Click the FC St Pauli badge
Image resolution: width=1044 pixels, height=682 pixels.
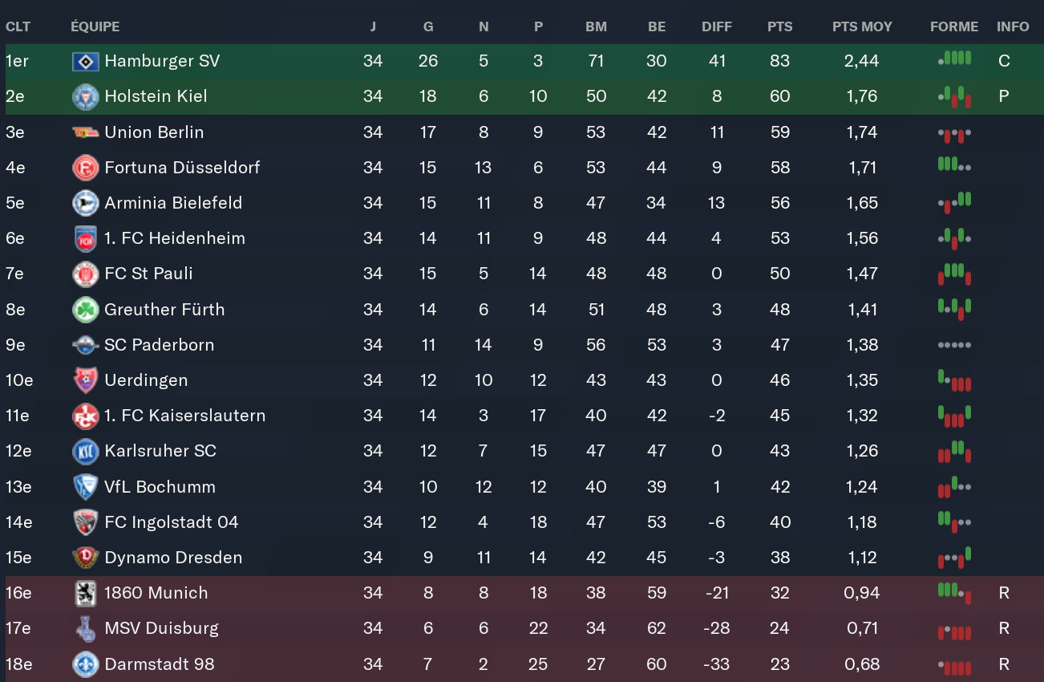point(85,274)
